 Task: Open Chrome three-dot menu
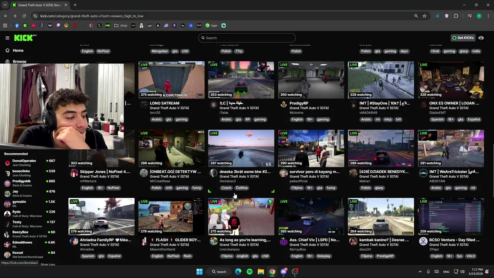[x=488, y=16]
